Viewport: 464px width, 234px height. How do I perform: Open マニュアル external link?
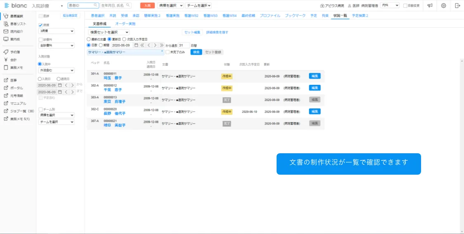point(15,103)
